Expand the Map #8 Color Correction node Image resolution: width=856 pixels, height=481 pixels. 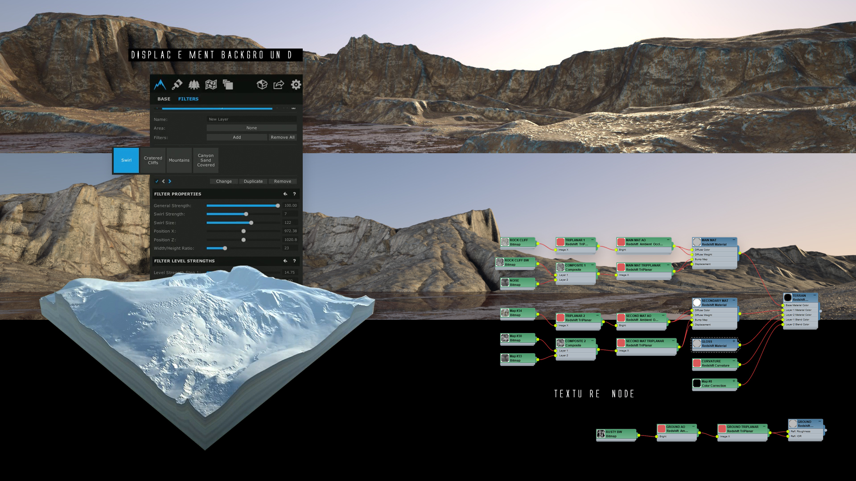coord(734,381)
